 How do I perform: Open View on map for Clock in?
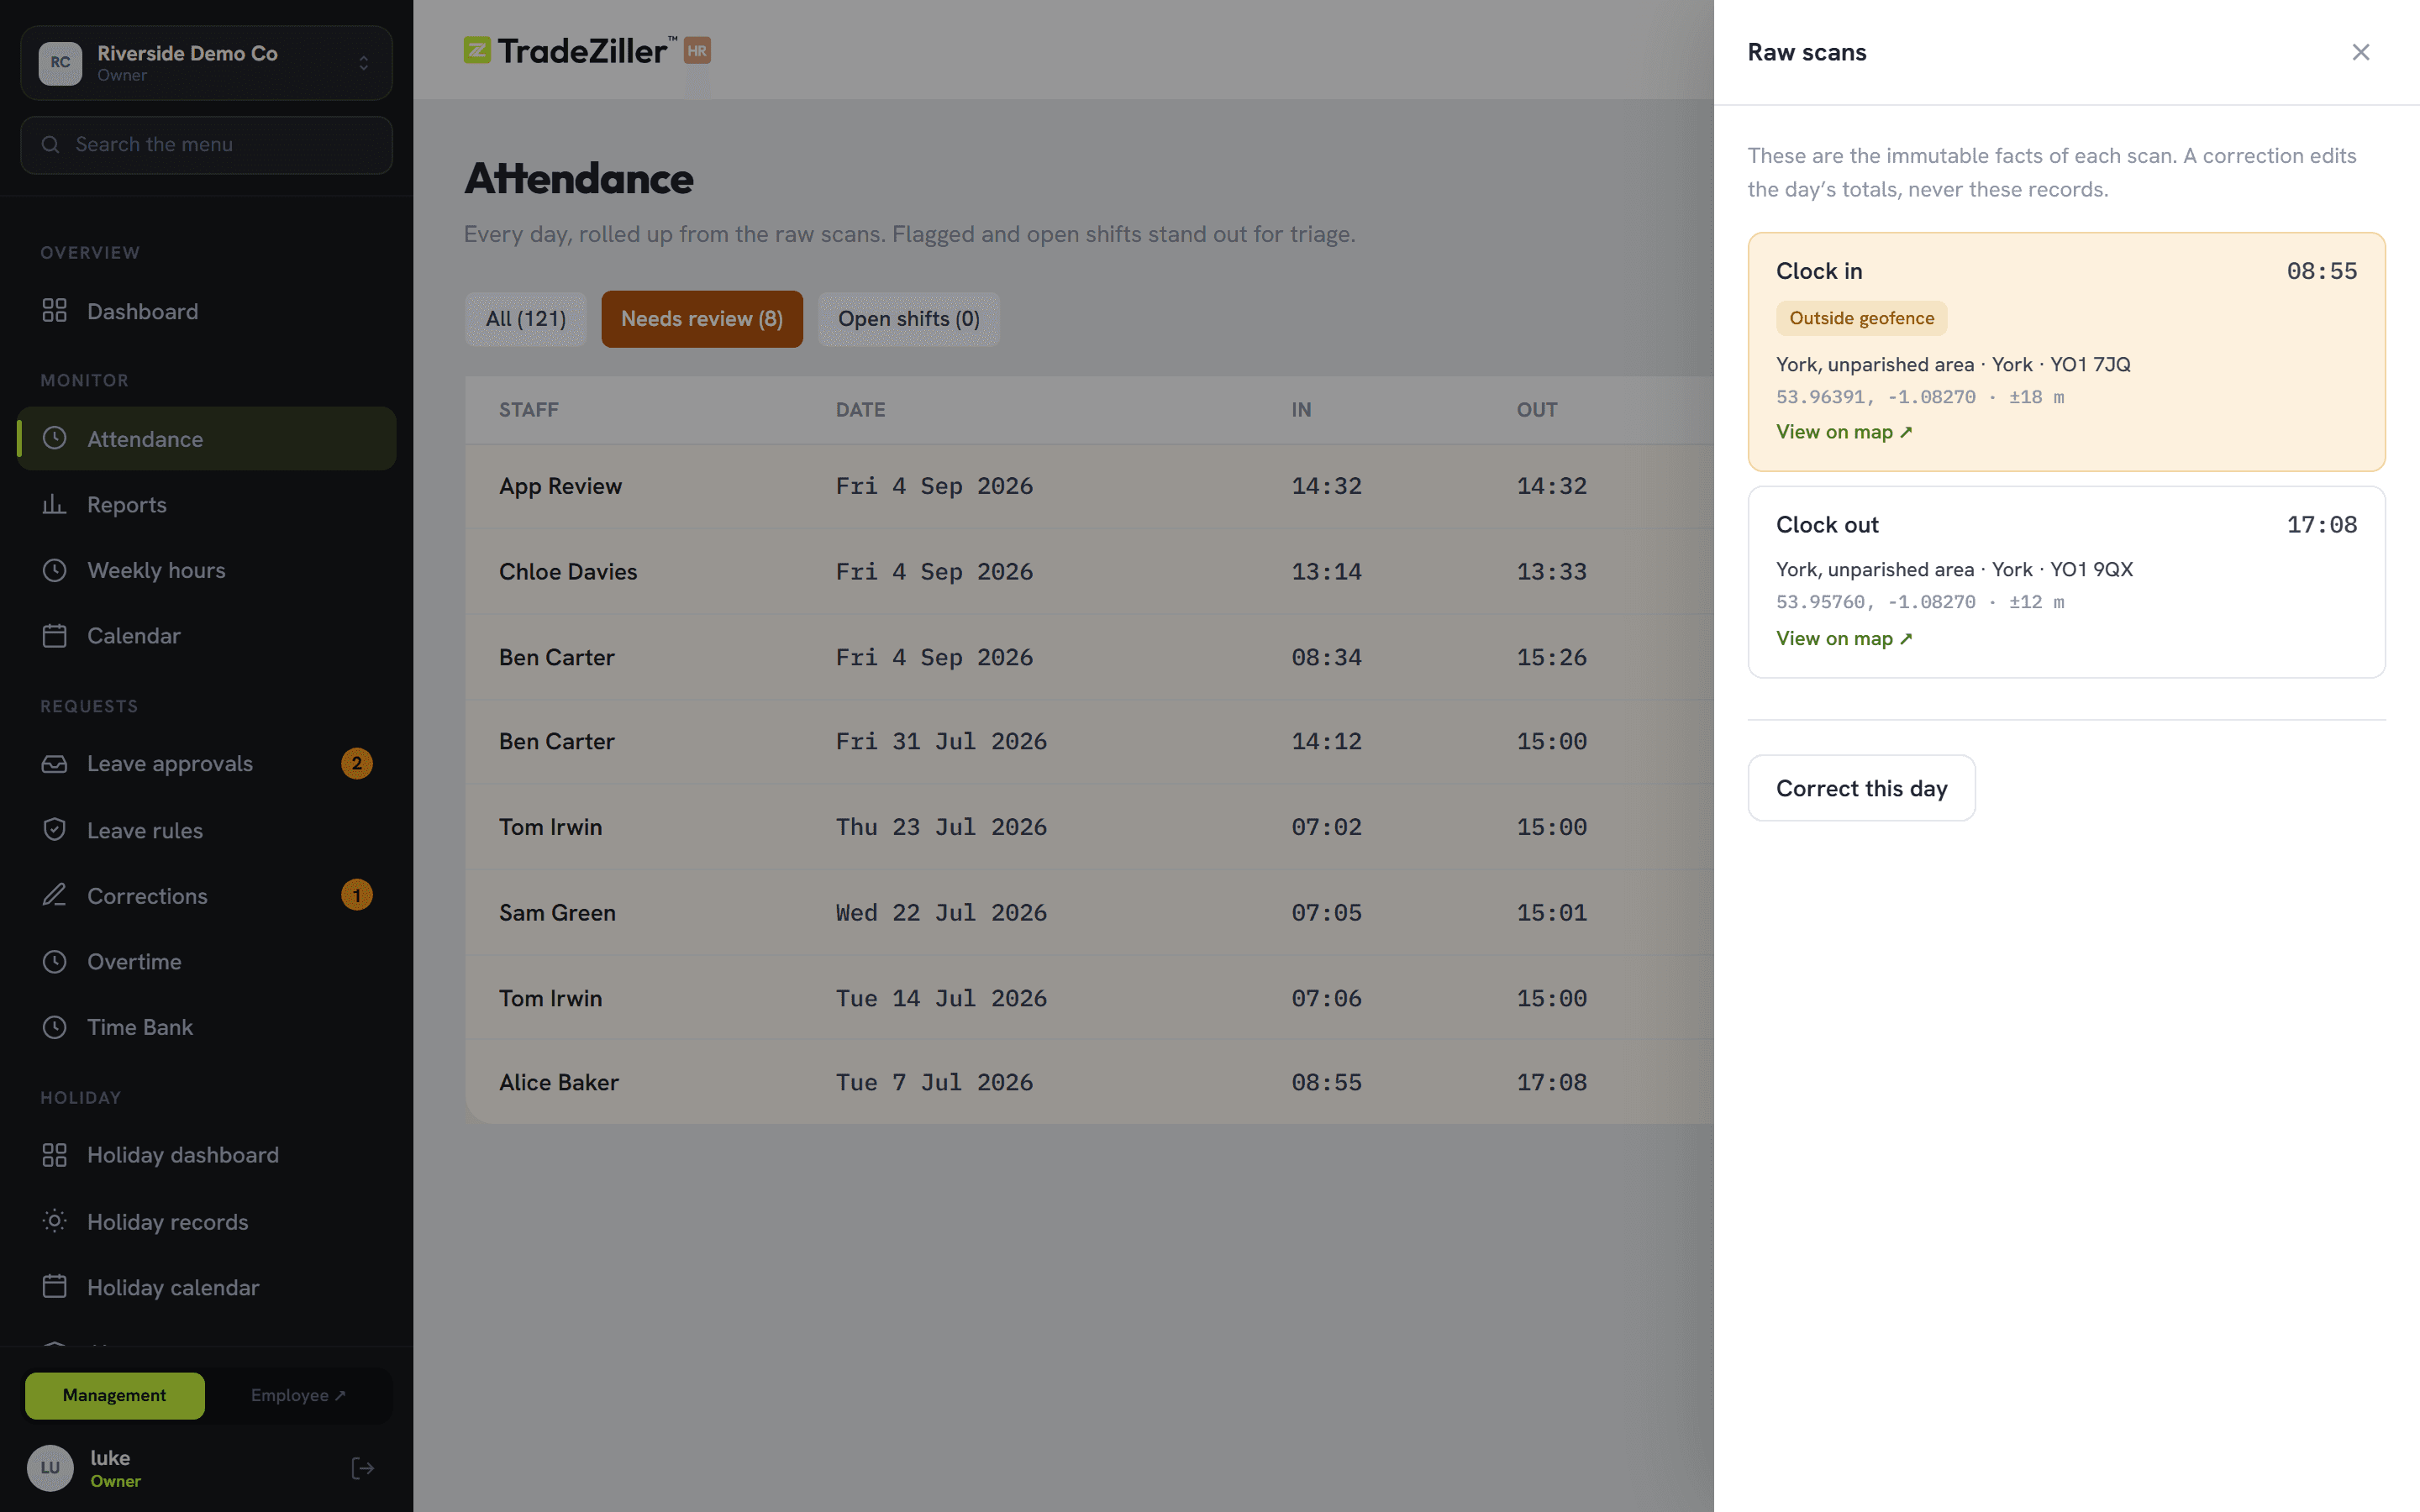coord(1844,432)
